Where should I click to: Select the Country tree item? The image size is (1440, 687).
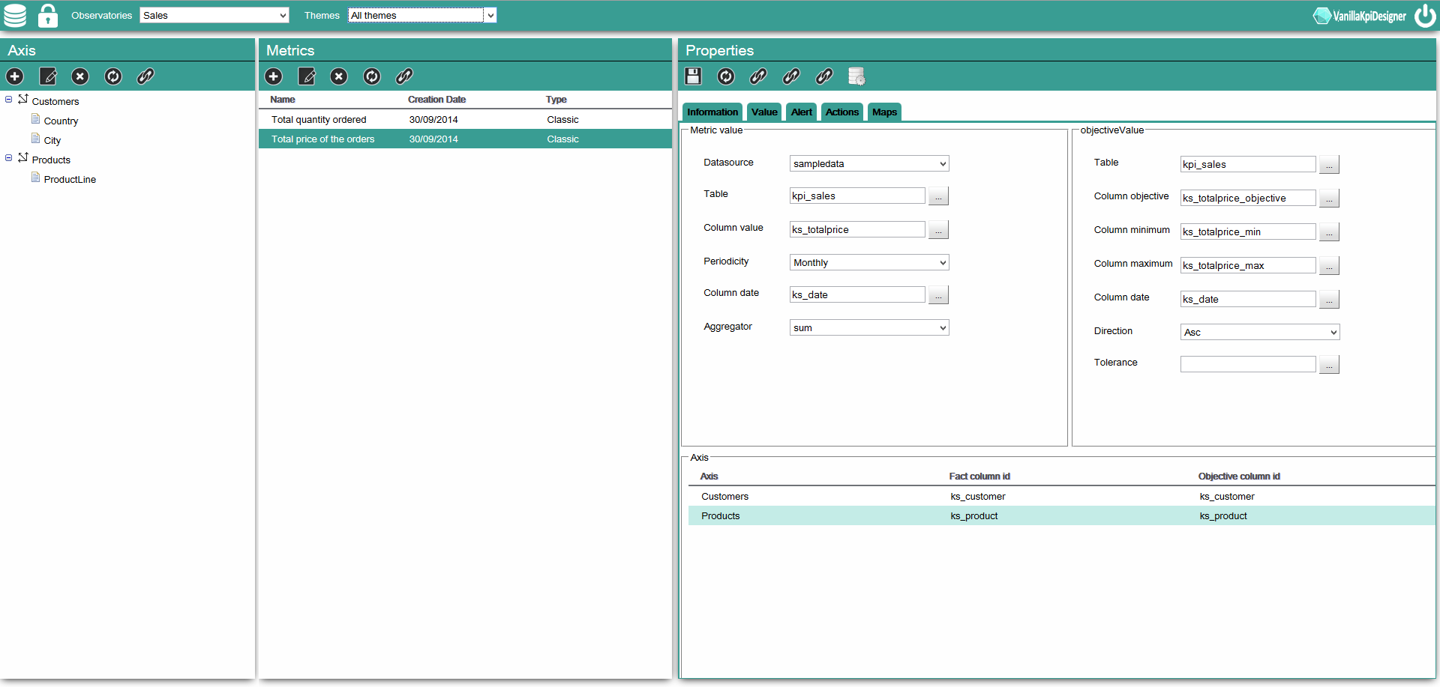coord(61,121)
